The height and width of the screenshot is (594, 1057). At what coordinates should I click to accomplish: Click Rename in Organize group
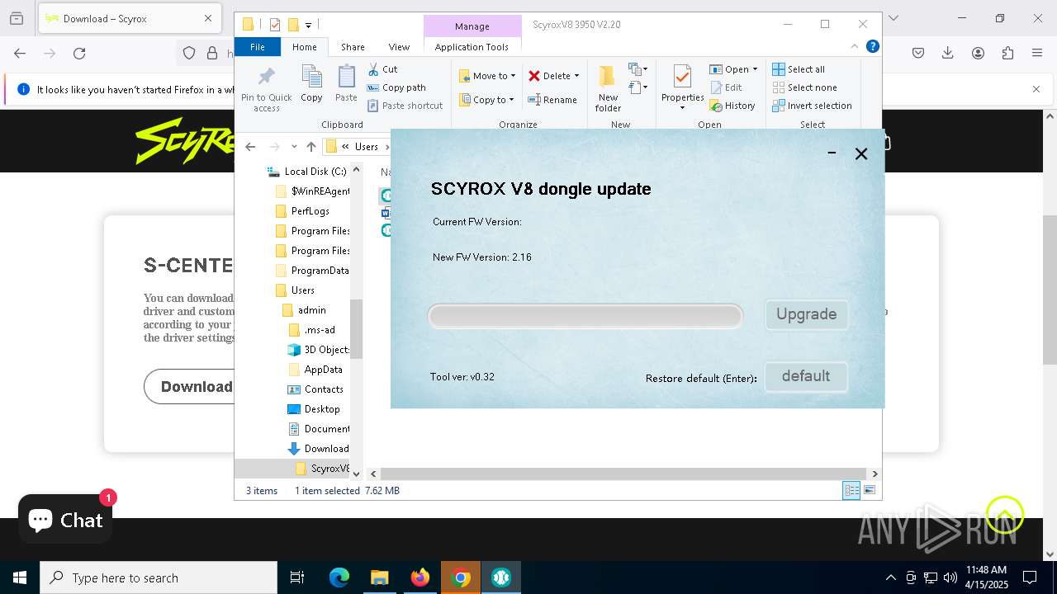[x=552, y=100]
